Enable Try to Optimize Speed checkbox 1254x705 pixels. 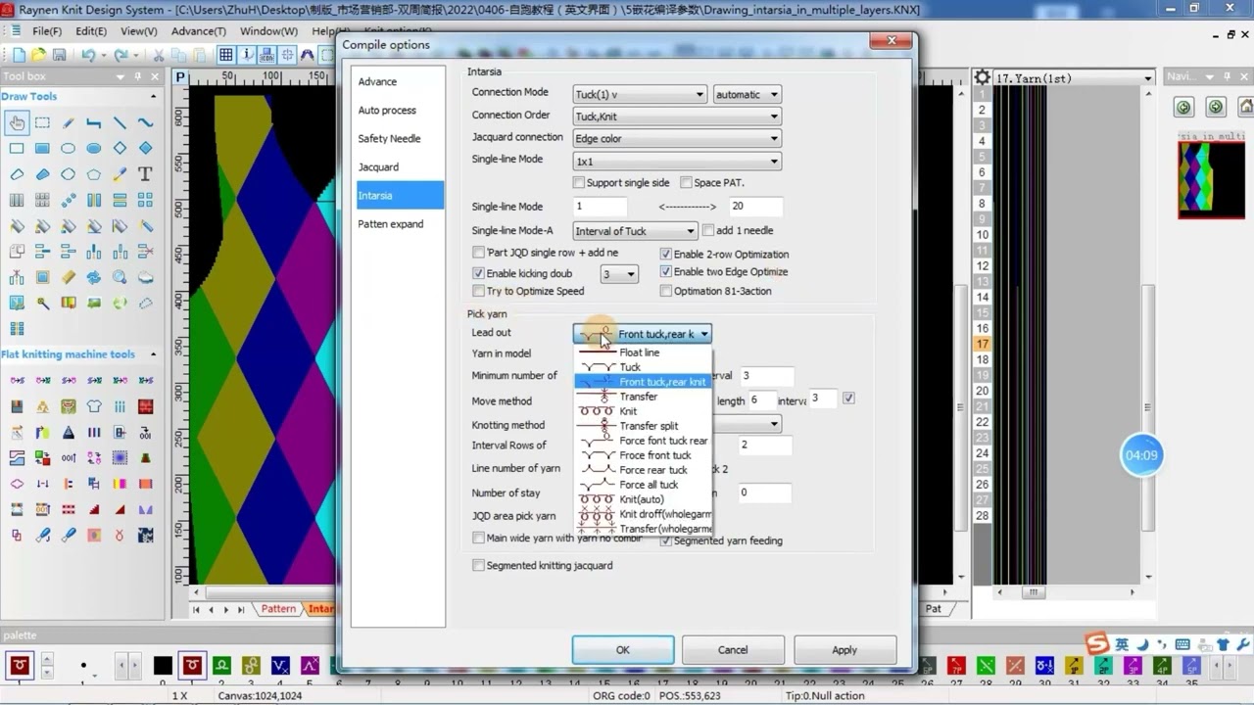pyautogui.click(x=478, y=291)
